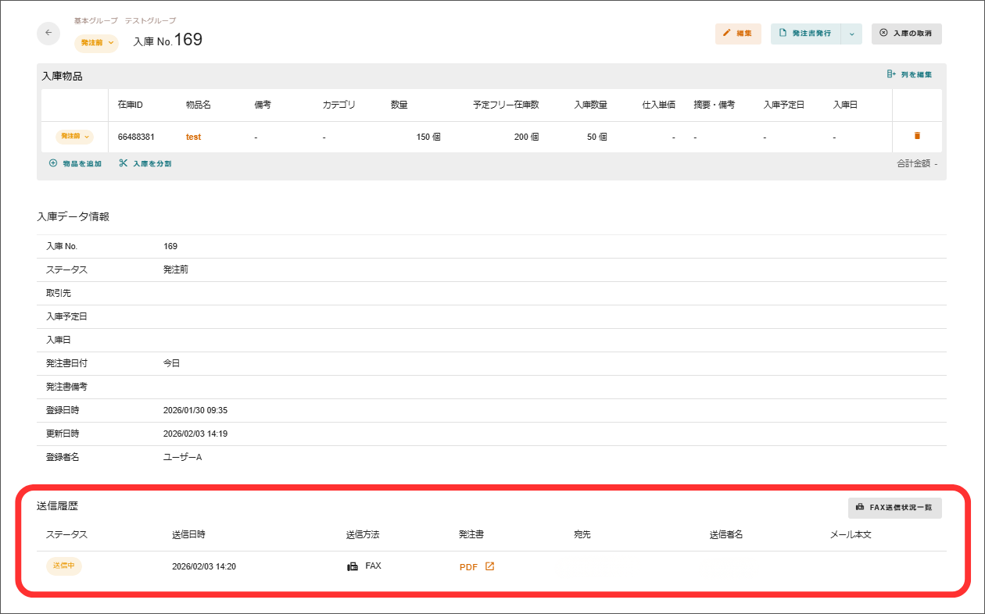Select the 150 個 quantity cell
This screenshot has height=614, width=985.
pos(428,137)
